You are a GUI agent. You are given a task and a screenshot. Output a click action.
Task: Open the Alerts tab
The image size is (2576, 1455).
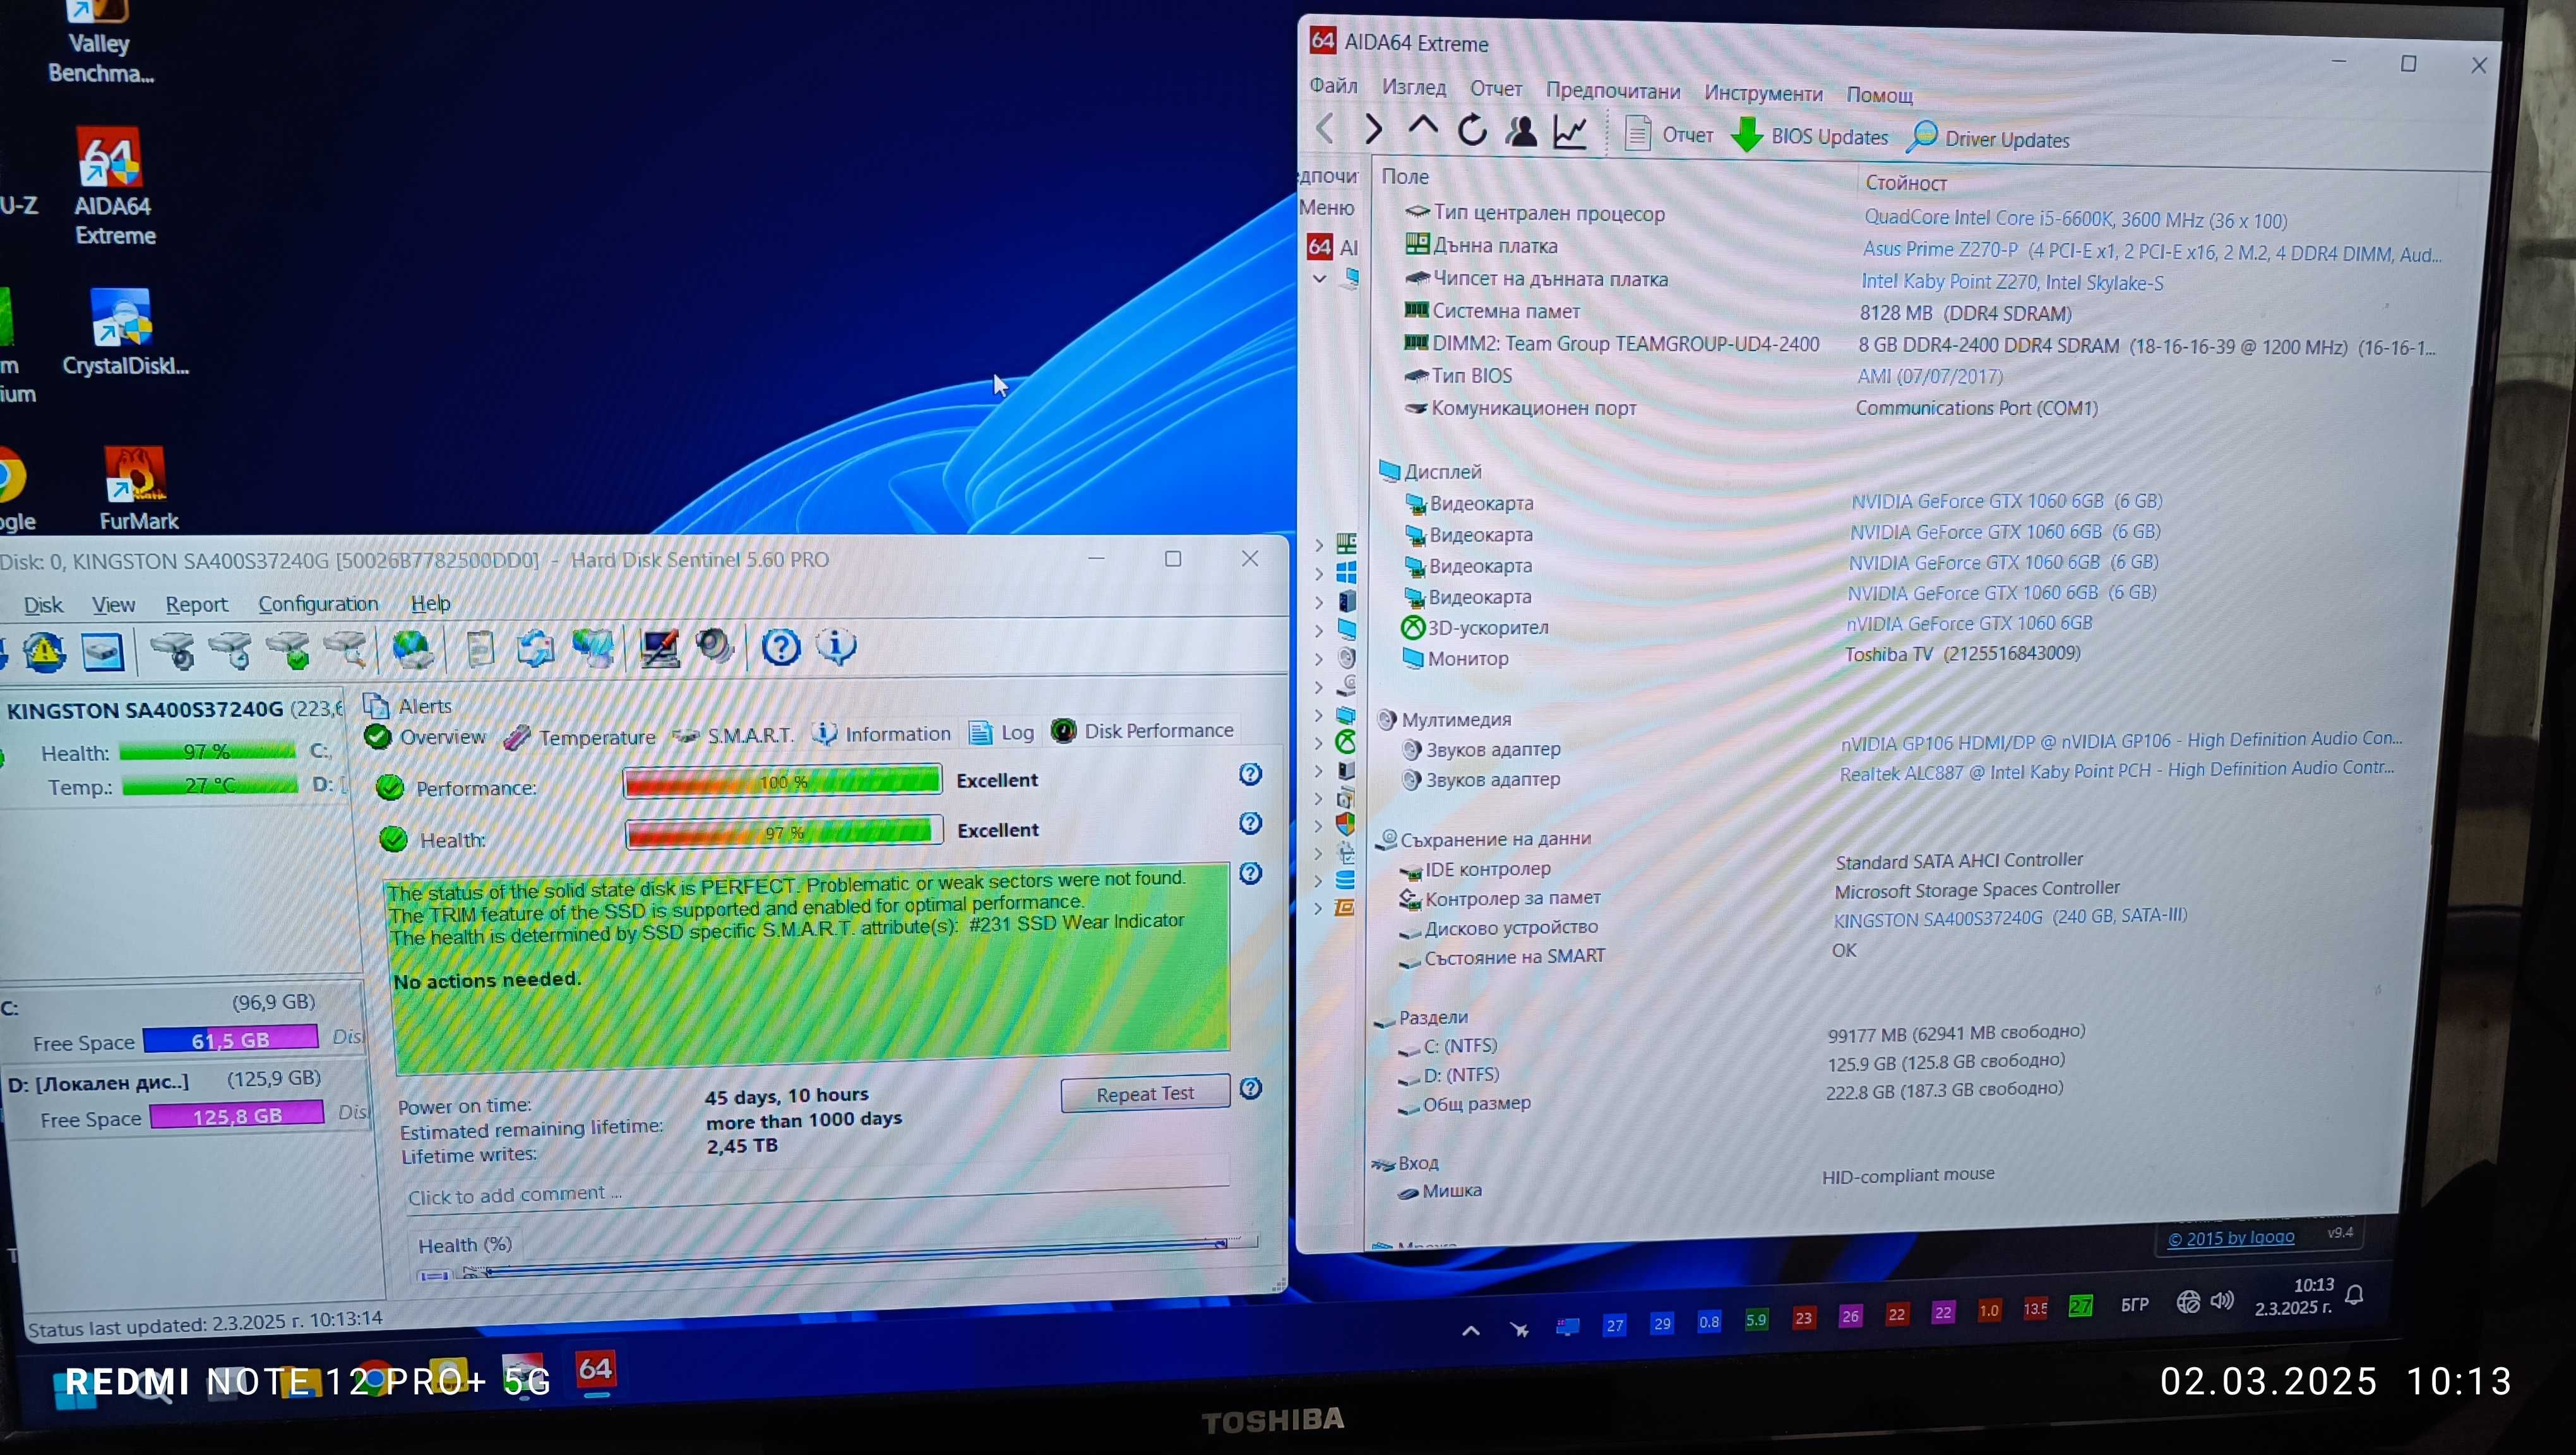pyautogui.click(x=408, y=706)
